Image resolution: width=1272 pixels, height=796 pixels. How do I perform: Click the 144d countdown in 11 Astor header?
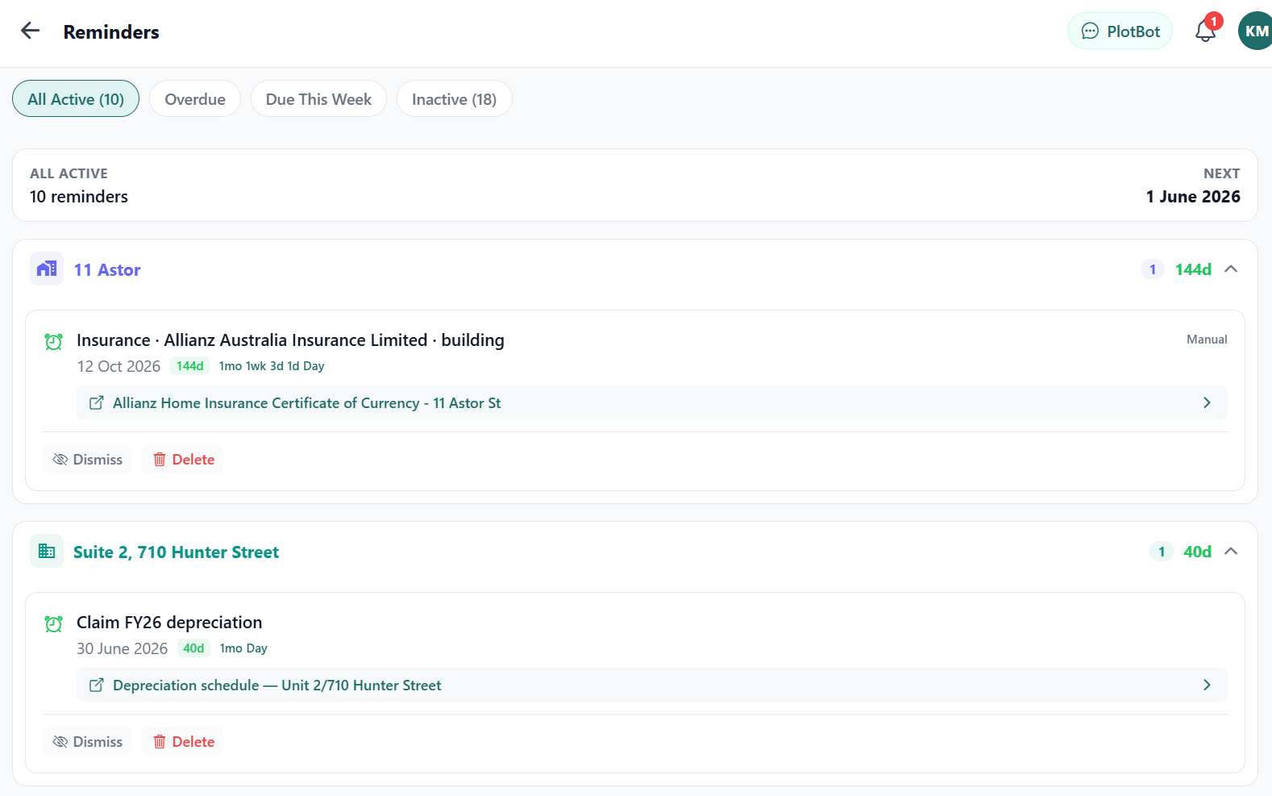coord(1193,269)
